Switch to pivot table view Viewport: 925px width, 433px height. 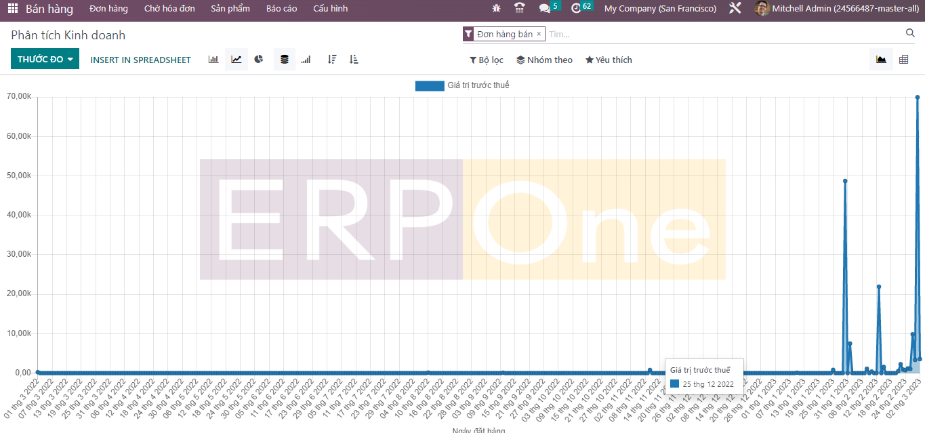pyautogui.click(x=903, y=60)
